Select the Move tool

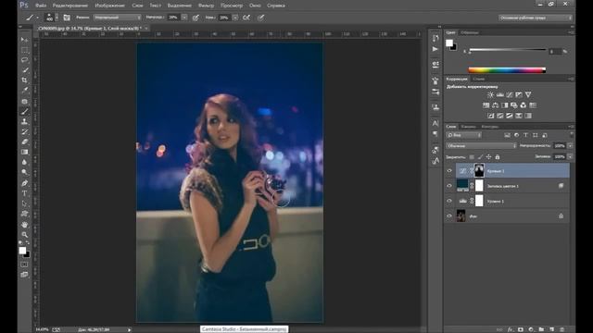(x=25, y=39)
